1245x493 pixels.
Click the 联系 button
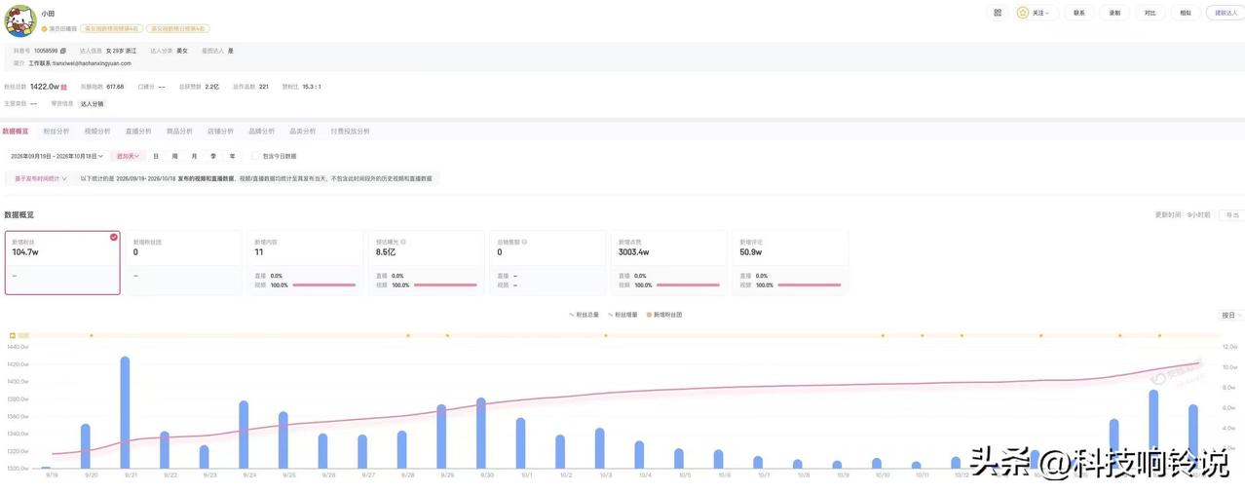(1079, 13)
